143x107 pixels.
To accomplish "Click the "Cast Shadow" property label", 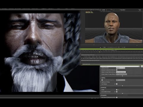I will coord(104,84).
